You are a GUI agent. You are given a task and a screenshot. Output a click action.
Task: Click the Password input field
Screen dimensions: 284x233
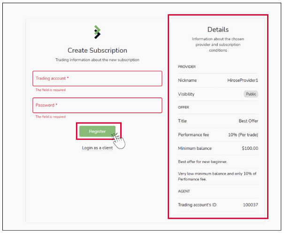tap(97, 105)
